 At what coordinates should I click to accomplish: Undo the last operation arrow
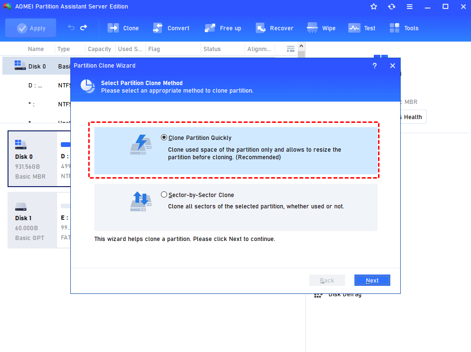click(71, 28)
